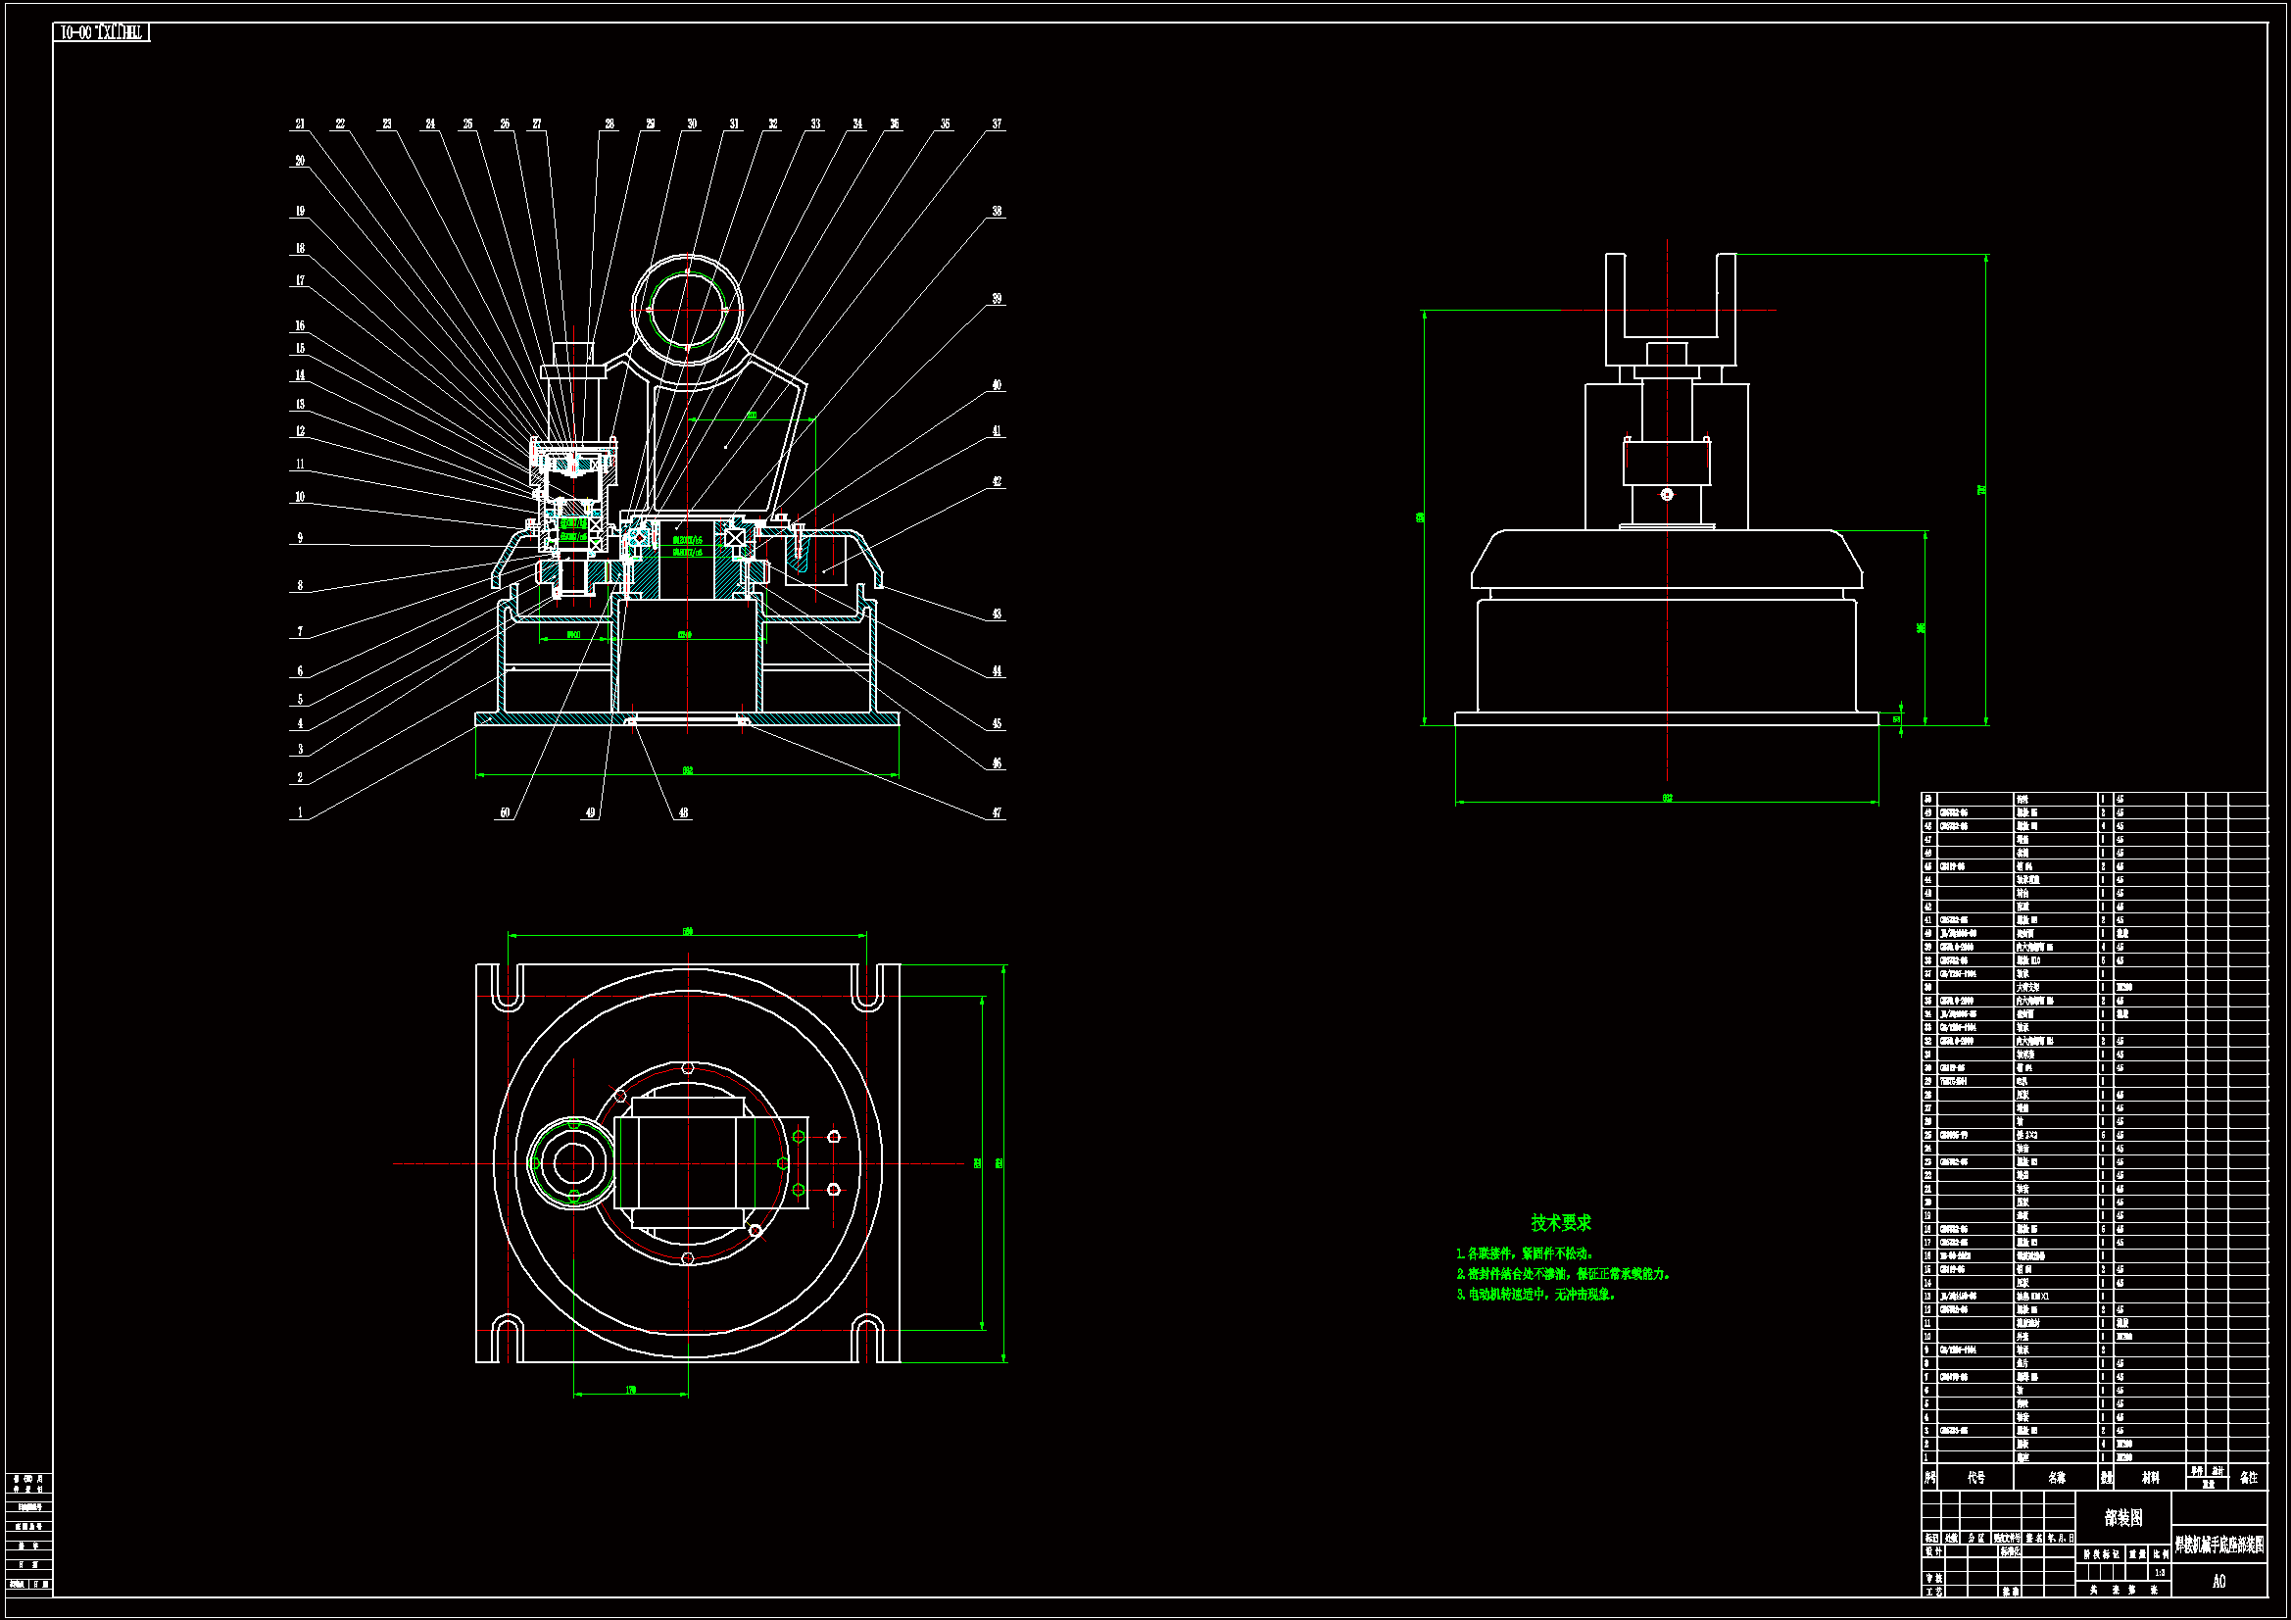Click part balloon number 50 at bottom

click(x=505, y=812)
